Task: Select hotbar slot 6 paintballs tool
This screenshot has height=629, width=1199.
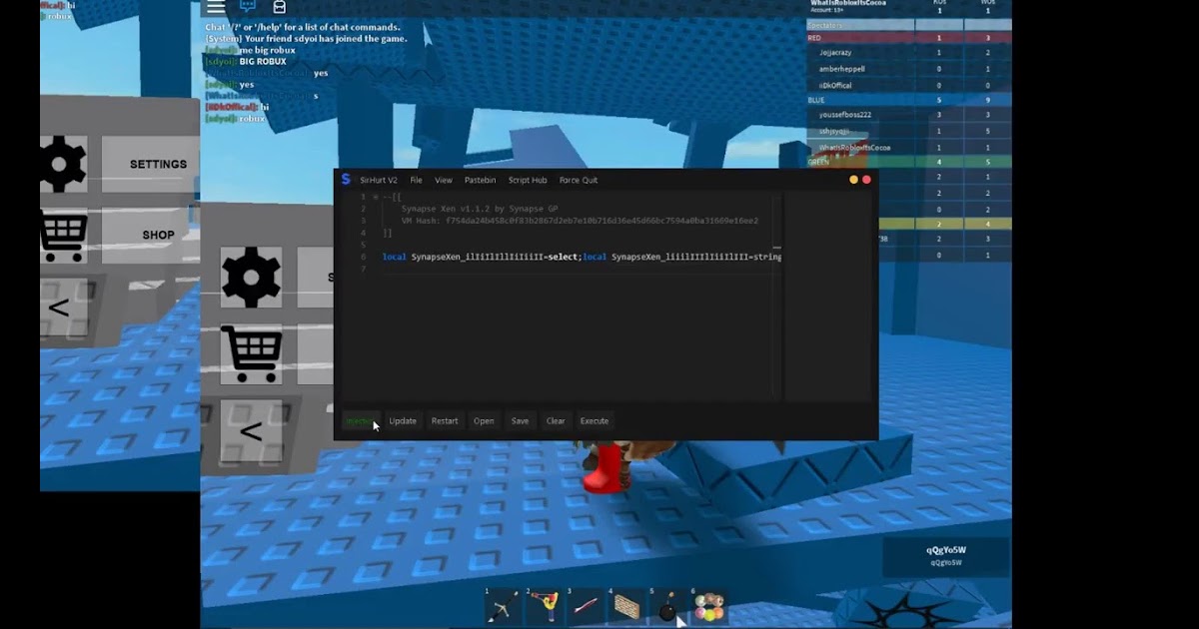Action: 708,607
